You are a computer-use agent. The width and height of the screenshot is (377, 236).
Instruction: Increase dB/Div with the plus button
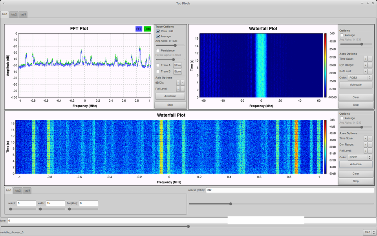coord(178,82)
